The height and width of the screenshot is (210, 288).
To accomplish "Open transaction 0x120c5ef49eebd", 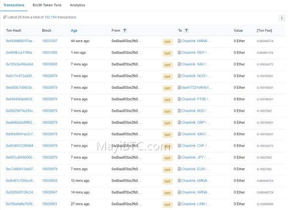I will pos(20,64).
